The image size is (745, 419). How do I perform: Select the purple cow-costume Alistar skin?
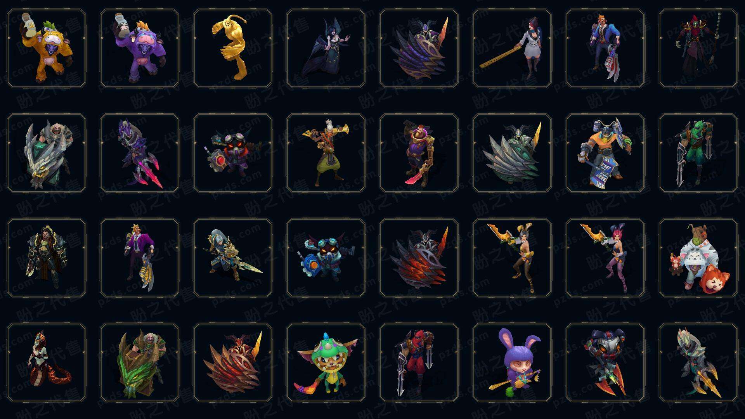(x=140, y=48)
